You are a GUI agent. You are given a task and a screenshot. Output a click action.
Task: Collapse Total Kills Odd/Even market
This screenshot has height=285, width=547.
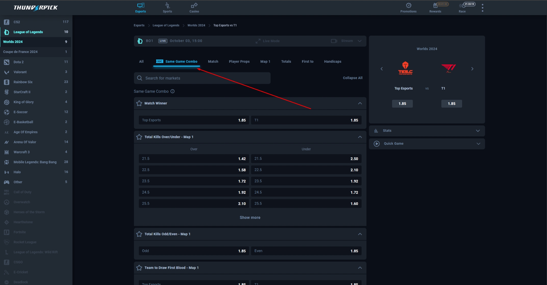point(360,234)
